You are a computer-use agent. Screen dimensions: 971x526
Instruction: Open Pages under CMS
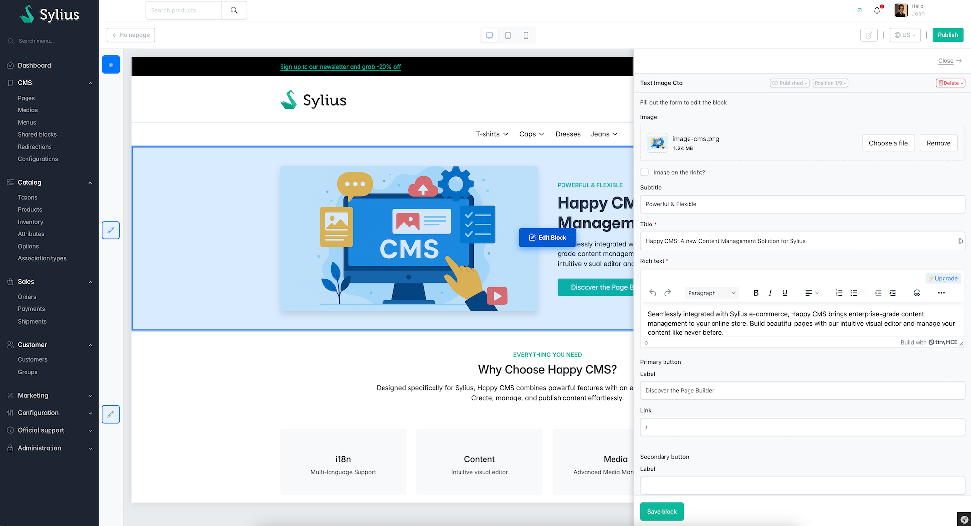[x=26, y=98]
